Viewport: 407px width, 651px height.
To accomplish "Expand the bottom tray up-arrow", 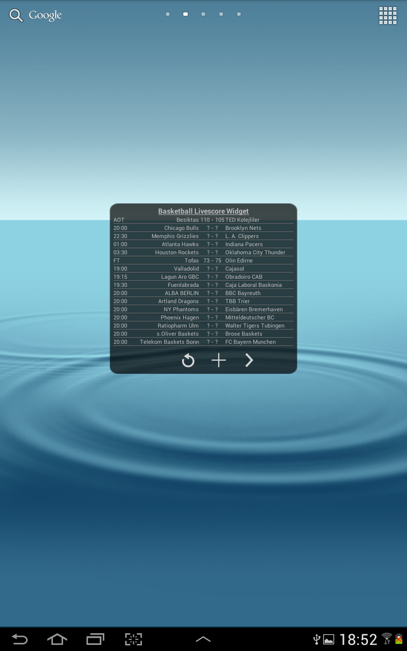I will pos(203,639).
